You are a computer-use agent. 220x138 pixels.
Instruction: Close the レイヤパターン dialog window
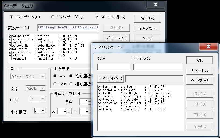coord(208,47)
